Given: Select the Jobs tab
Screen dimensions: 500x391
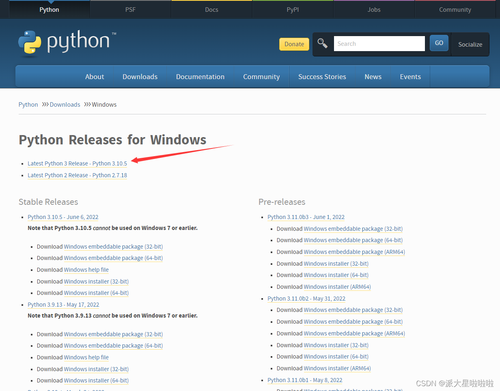Looking at the screenshot, I should [x=374, y=9].
